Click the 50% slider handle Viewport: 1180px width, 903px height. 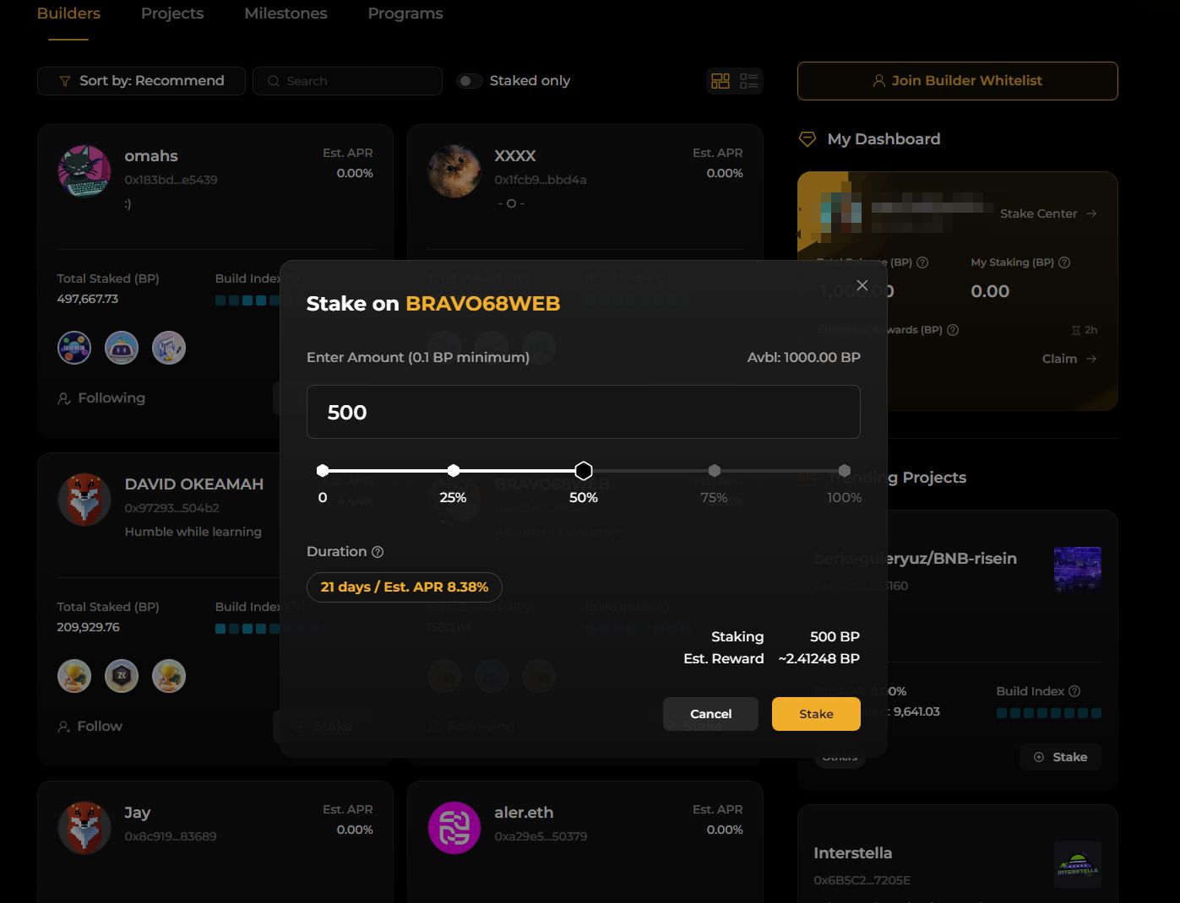point(584,470)
